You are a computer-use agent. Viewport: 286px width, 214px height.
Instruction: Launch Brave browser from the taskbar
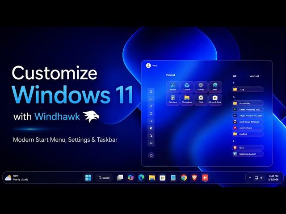pos(194,177)
